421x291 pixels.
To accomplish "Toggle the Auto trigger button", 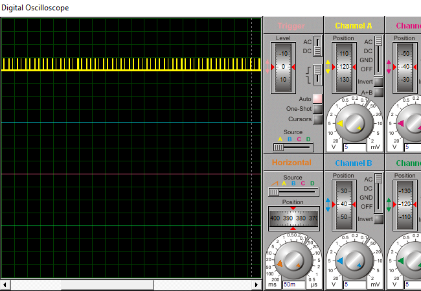I will (x=317, y=99).
